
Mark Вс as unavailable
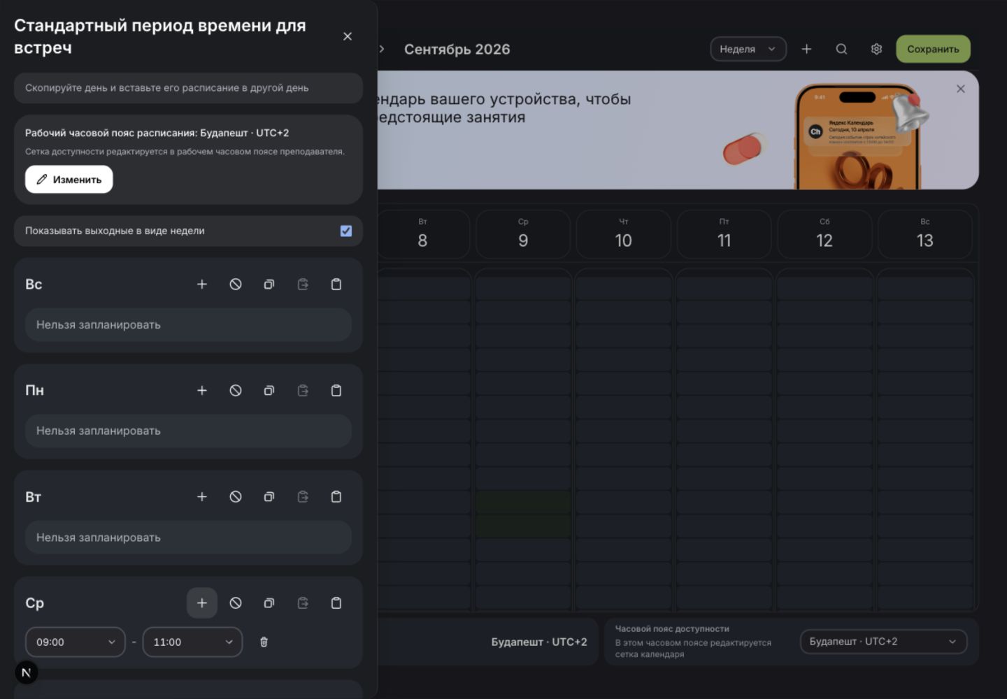pyautogui.click(x=236, y=284)
